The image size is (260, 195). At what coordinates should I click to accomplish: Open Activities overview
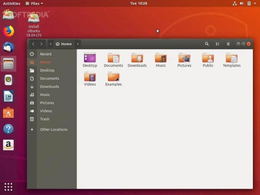(x=11, y=3)
